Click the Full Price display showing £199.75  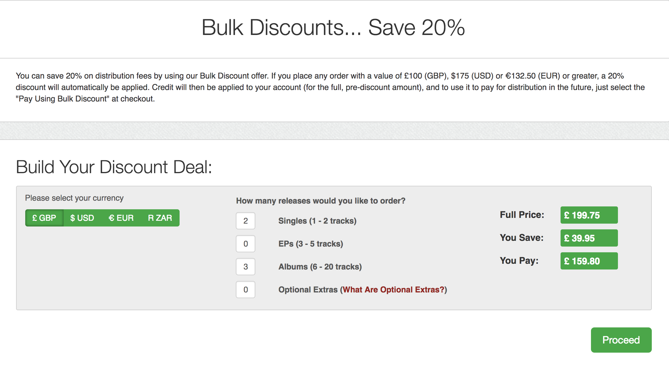589,215
